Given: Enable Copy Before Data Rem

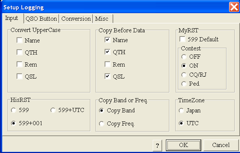Looking at the screenshot, I should 108,64.
